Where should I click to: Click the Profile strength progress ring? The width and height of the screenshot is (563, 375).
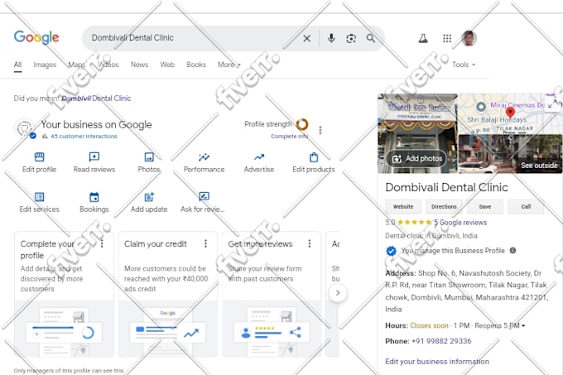[302, 124]
